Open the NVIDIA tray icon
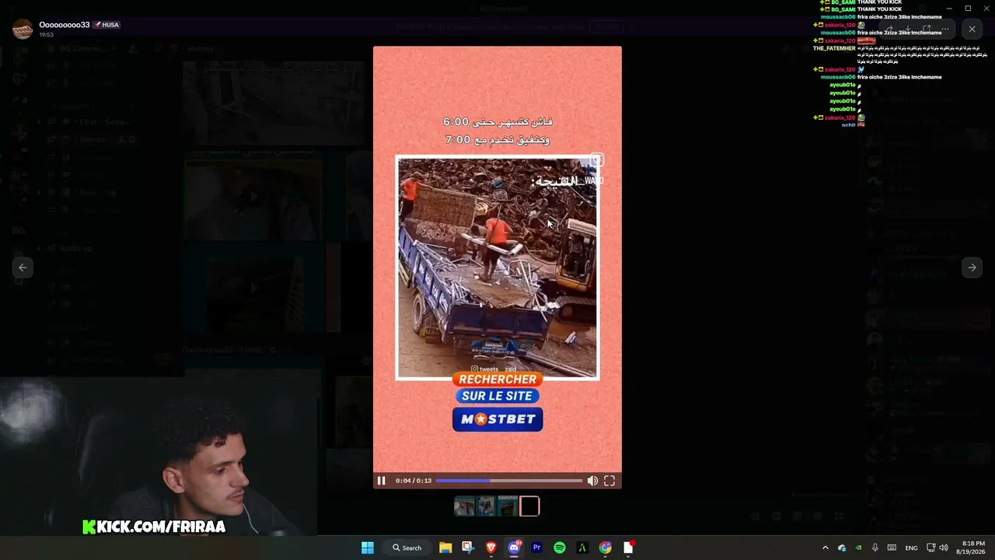This screenshot has width=995, height=560. pos(858,548)
